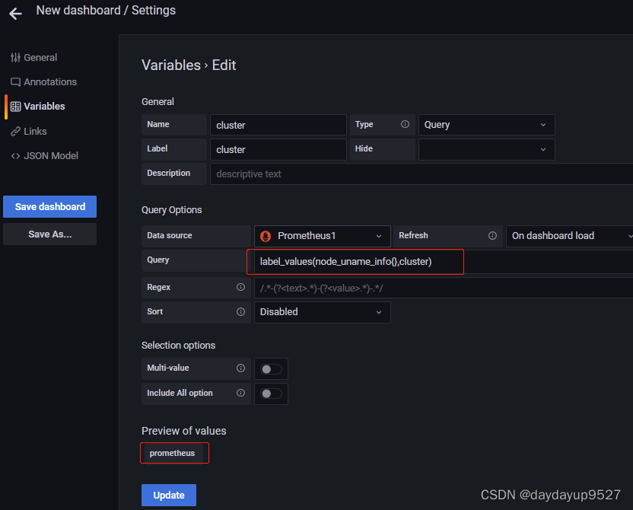The image size is (633, 510).
Task: Open the Type Query dropdown
Action: [x=486, y=125]
